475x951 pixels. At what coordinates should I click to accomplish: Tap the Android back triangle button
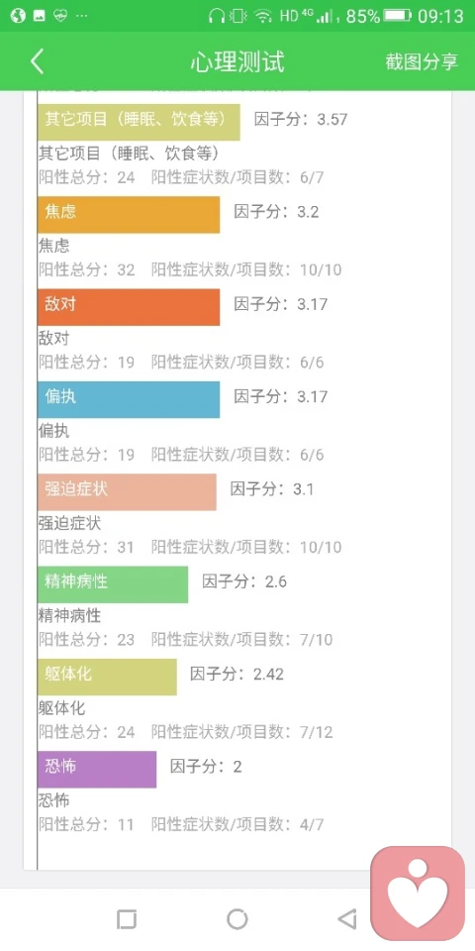click(347, 919)
